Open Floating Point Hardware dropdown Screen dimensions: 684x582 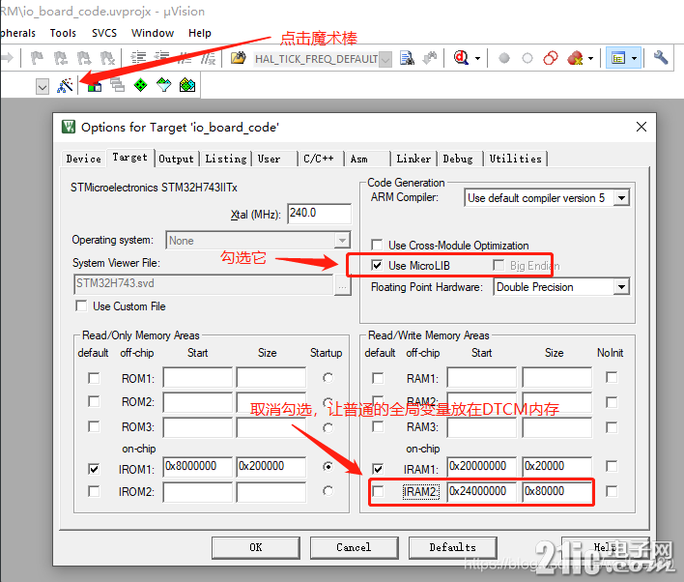[x=621, y=287]
